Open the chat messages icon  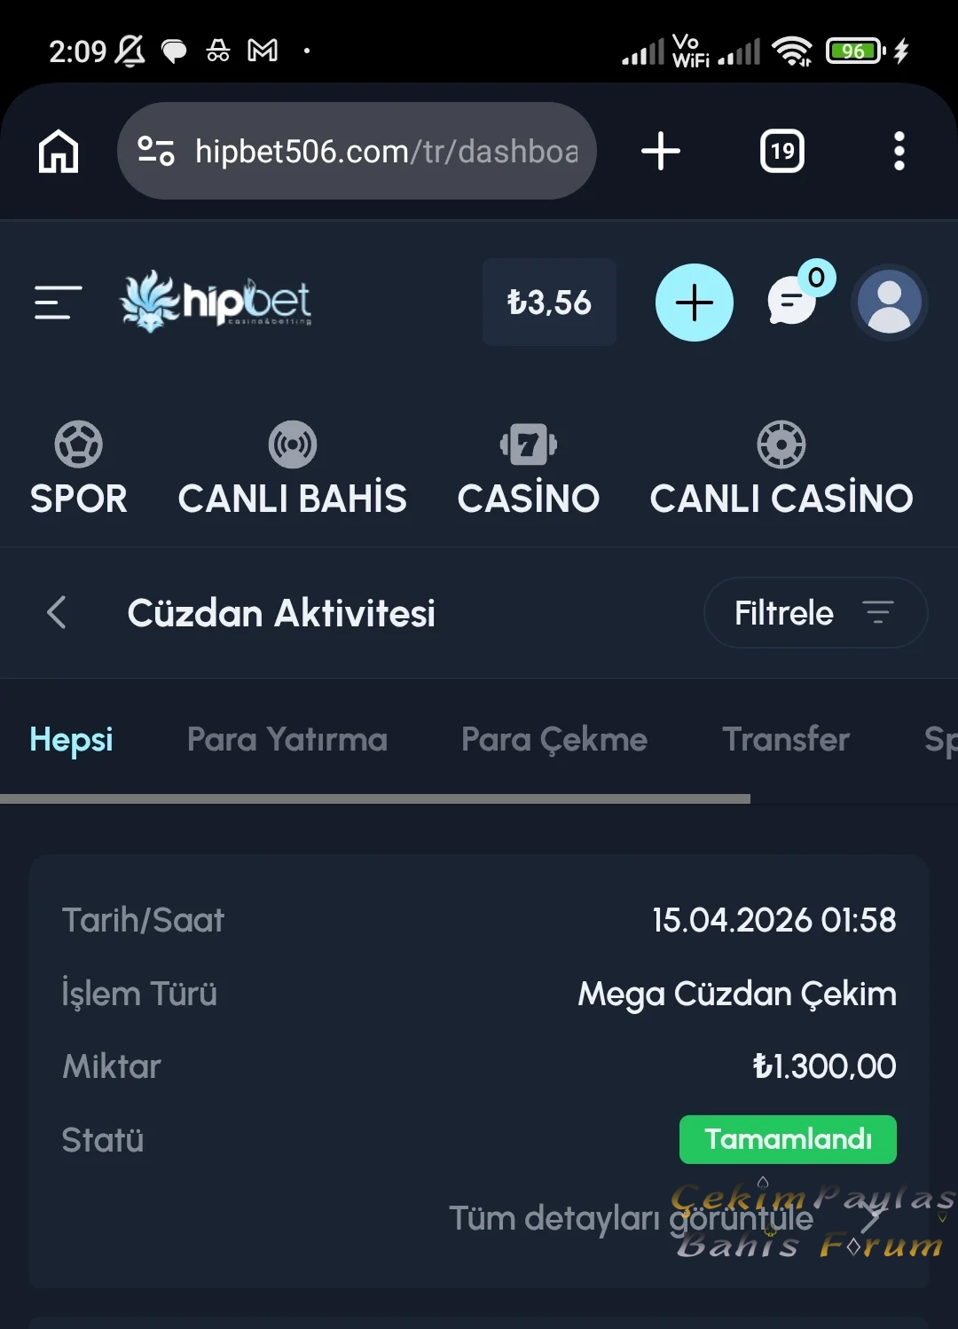tap(791, 303)
